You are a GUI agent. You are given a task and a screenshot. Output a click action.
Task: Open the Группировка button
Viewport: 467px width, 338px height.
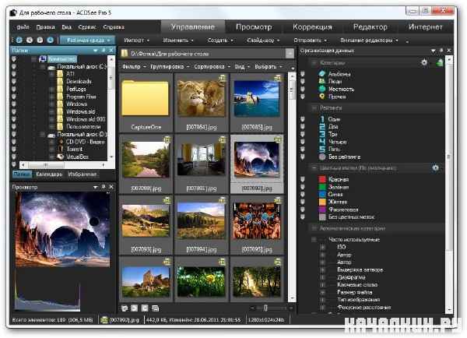tap(169, 66)
